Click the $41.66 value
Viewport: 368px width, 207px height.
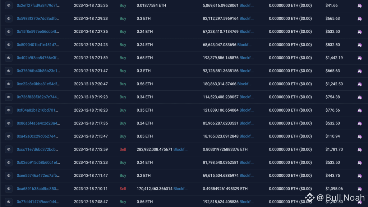(331, 5)
